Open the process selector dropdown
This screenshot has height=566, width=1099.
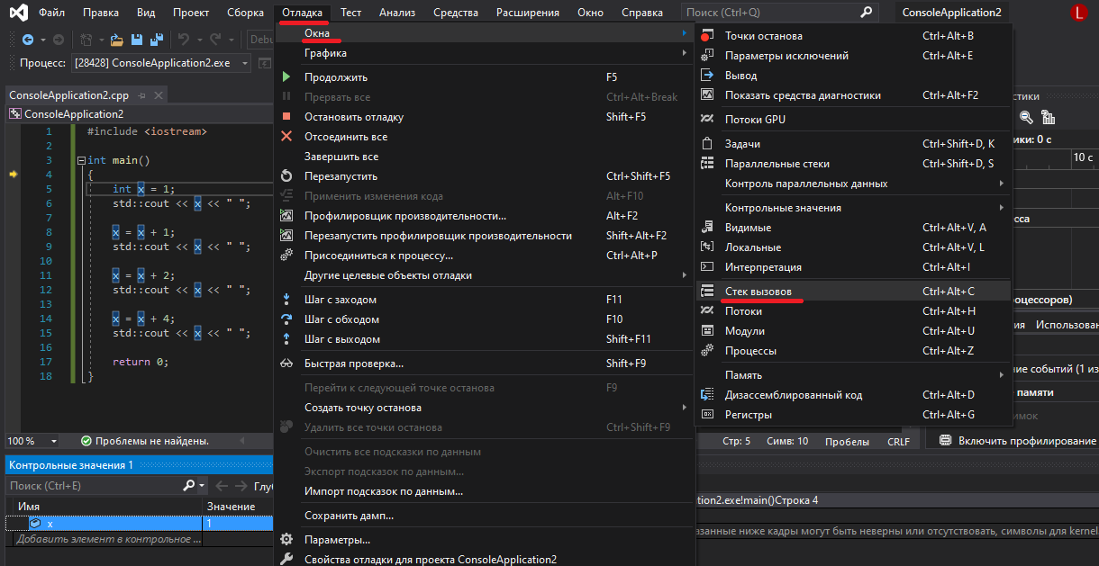243,63
